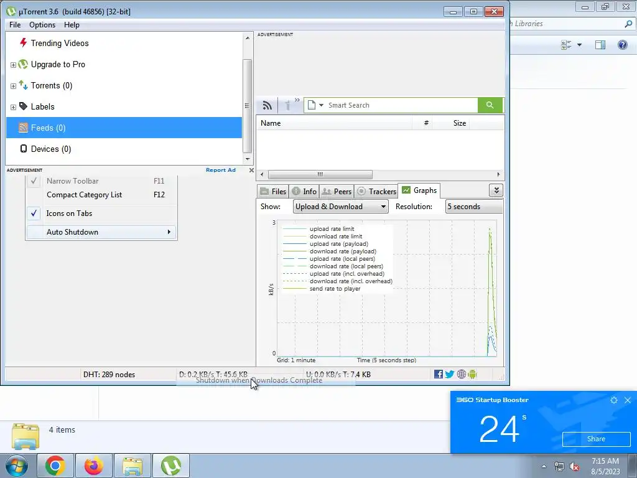Sort by the # column header
The image size is (637, 478).
coord(422,123)
